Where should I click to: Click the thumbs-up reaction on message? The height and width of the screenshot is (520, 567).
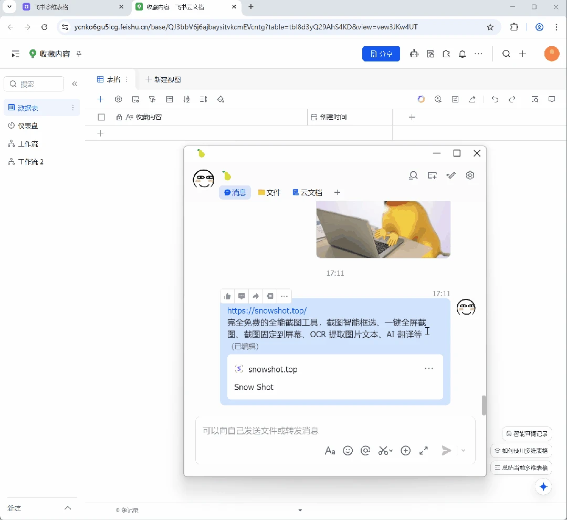[227, 296]
